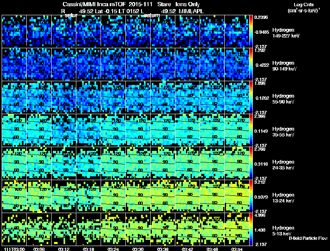Click the 5-13 keV color bar
The image size is (330, 251).
tap(251, 229)
